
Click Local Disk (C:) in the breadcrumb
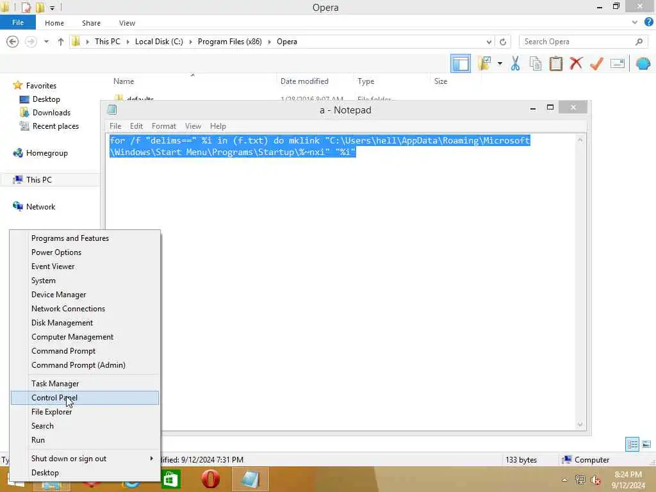(159, 42)
